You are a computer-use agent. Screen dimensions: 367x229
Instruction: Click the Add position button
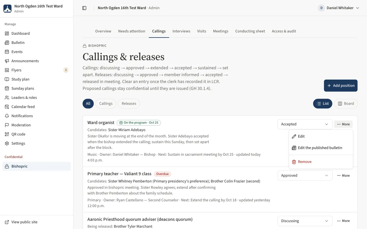pyautogui.click(x=341, y=85)
